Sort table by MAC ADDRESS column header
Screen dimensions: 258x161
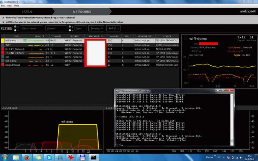point(96,36)
